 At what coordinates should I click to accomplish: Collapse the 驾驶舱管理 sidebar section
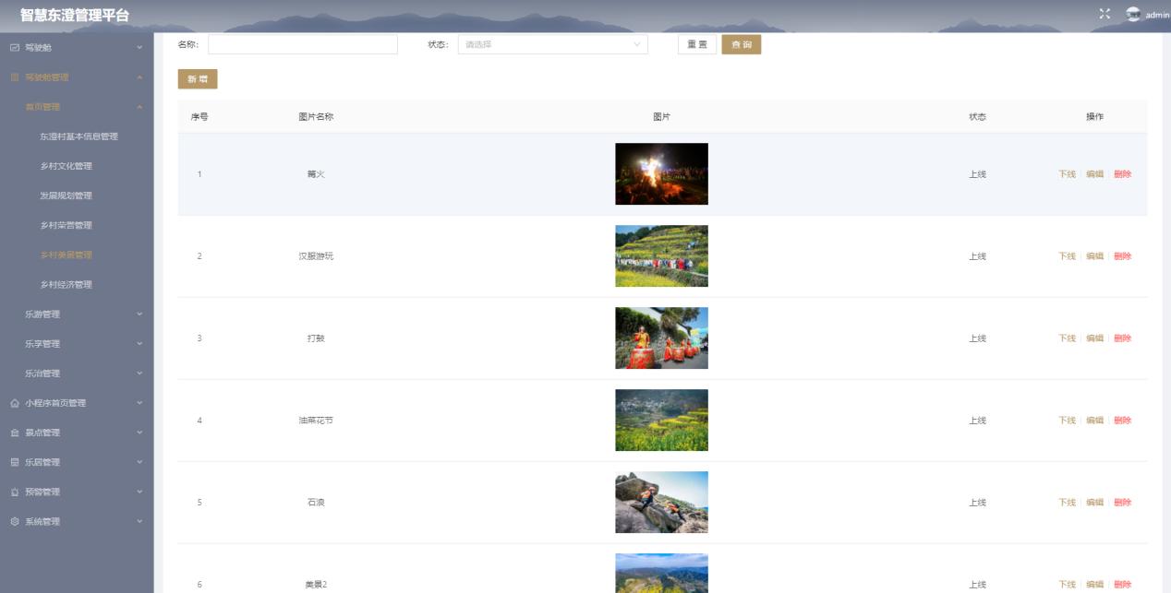coord(139,77)
